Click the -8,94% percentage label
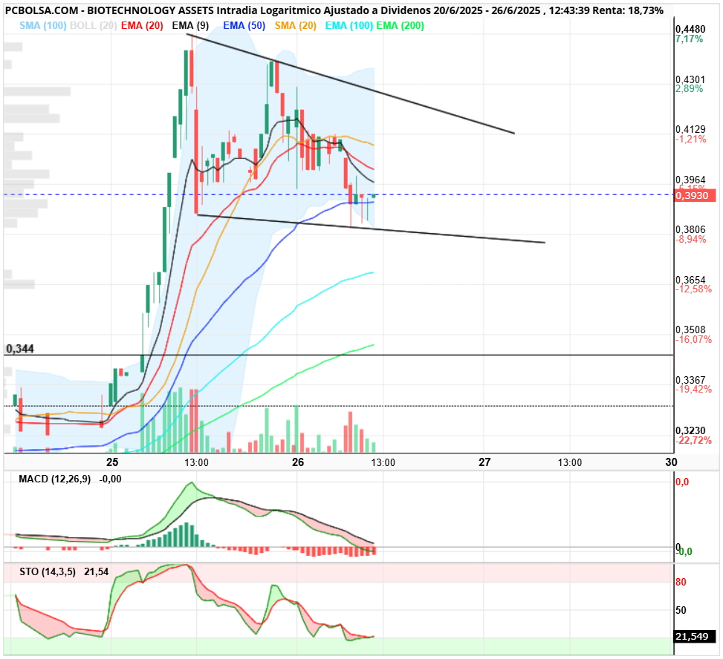The height and width of the screenshot is (659, 723). point(691,239)
